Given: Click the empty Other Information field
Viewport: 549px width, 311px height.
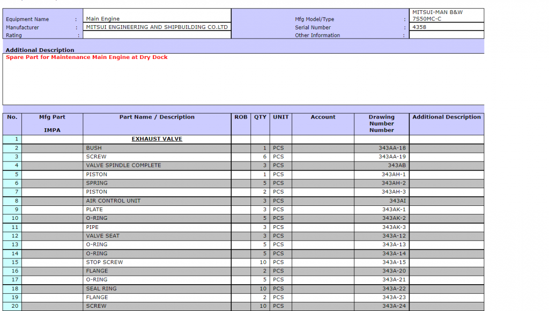Looking at the screenshot, I should tap(446, 35).
